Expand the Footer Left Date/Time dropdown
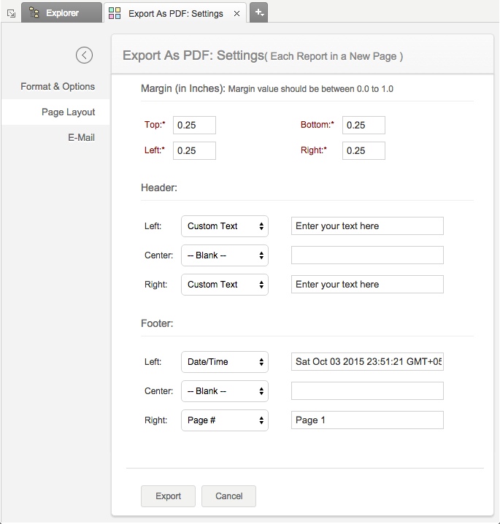This screenshot has height=524, width=500. [225, 362]
